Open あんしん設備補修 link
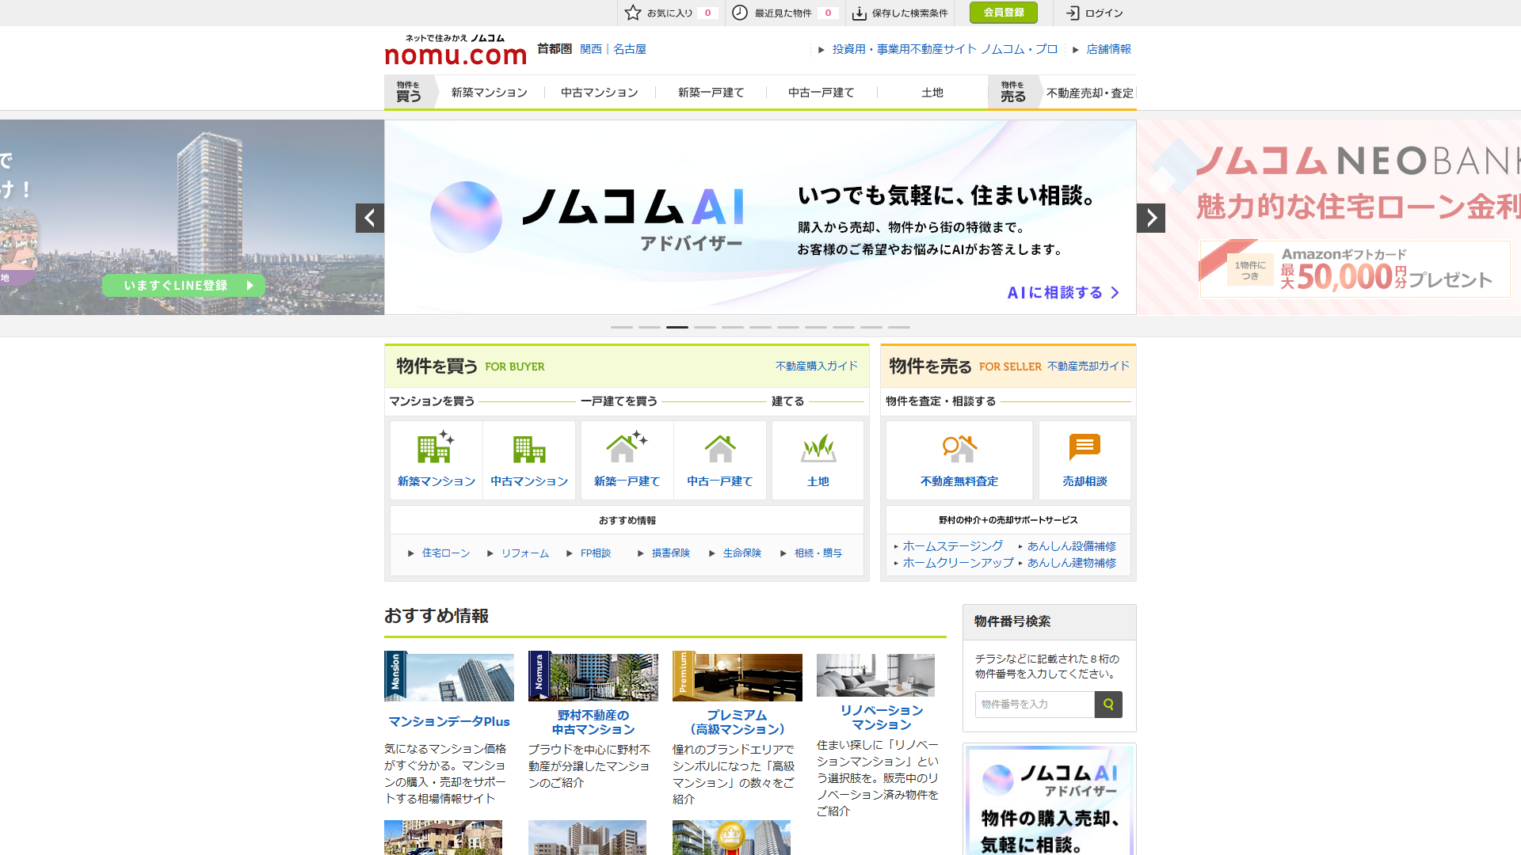Viewport: 1521px width, 855px height. coord(1072,546)
